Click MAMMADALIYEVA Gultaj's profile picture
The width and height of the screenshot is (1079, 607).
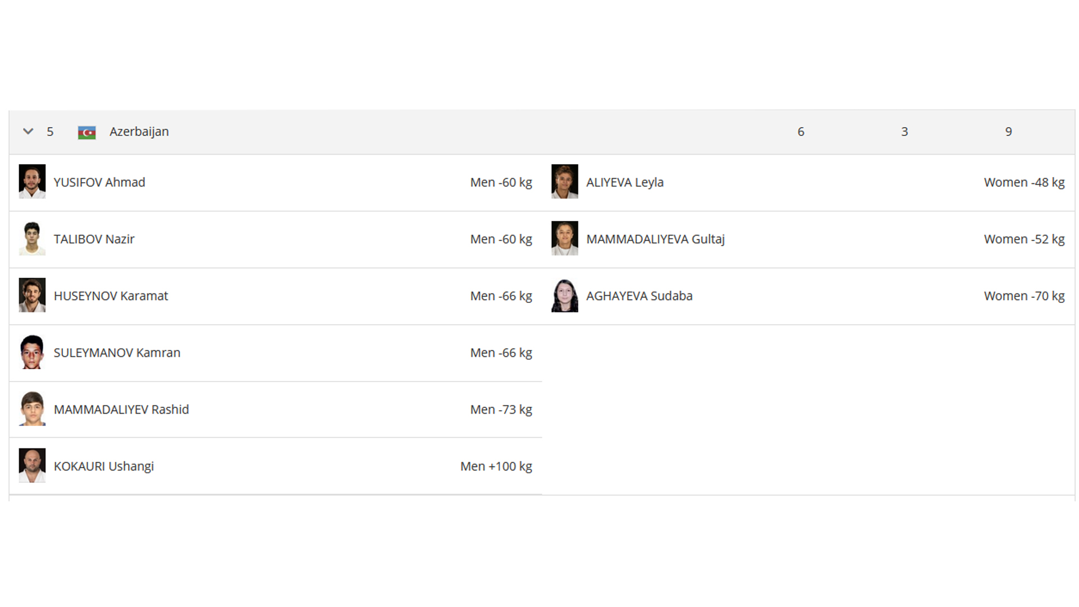565,238
